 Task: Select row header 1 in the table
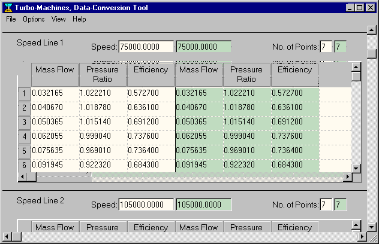point(25,93)
